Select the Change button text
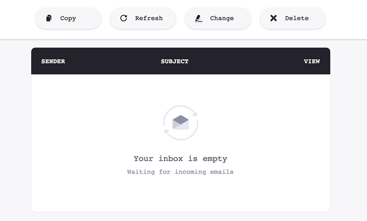Screen dimensions: 367x221 click(x=222, y=18)
